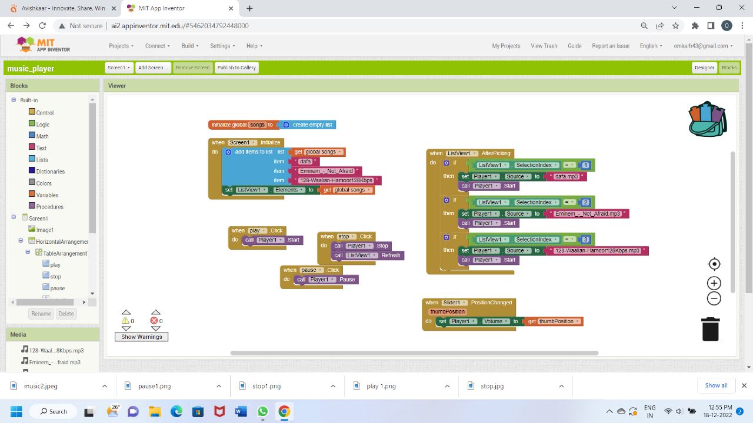
Task: Switch to Designer view
Action: 704,68
